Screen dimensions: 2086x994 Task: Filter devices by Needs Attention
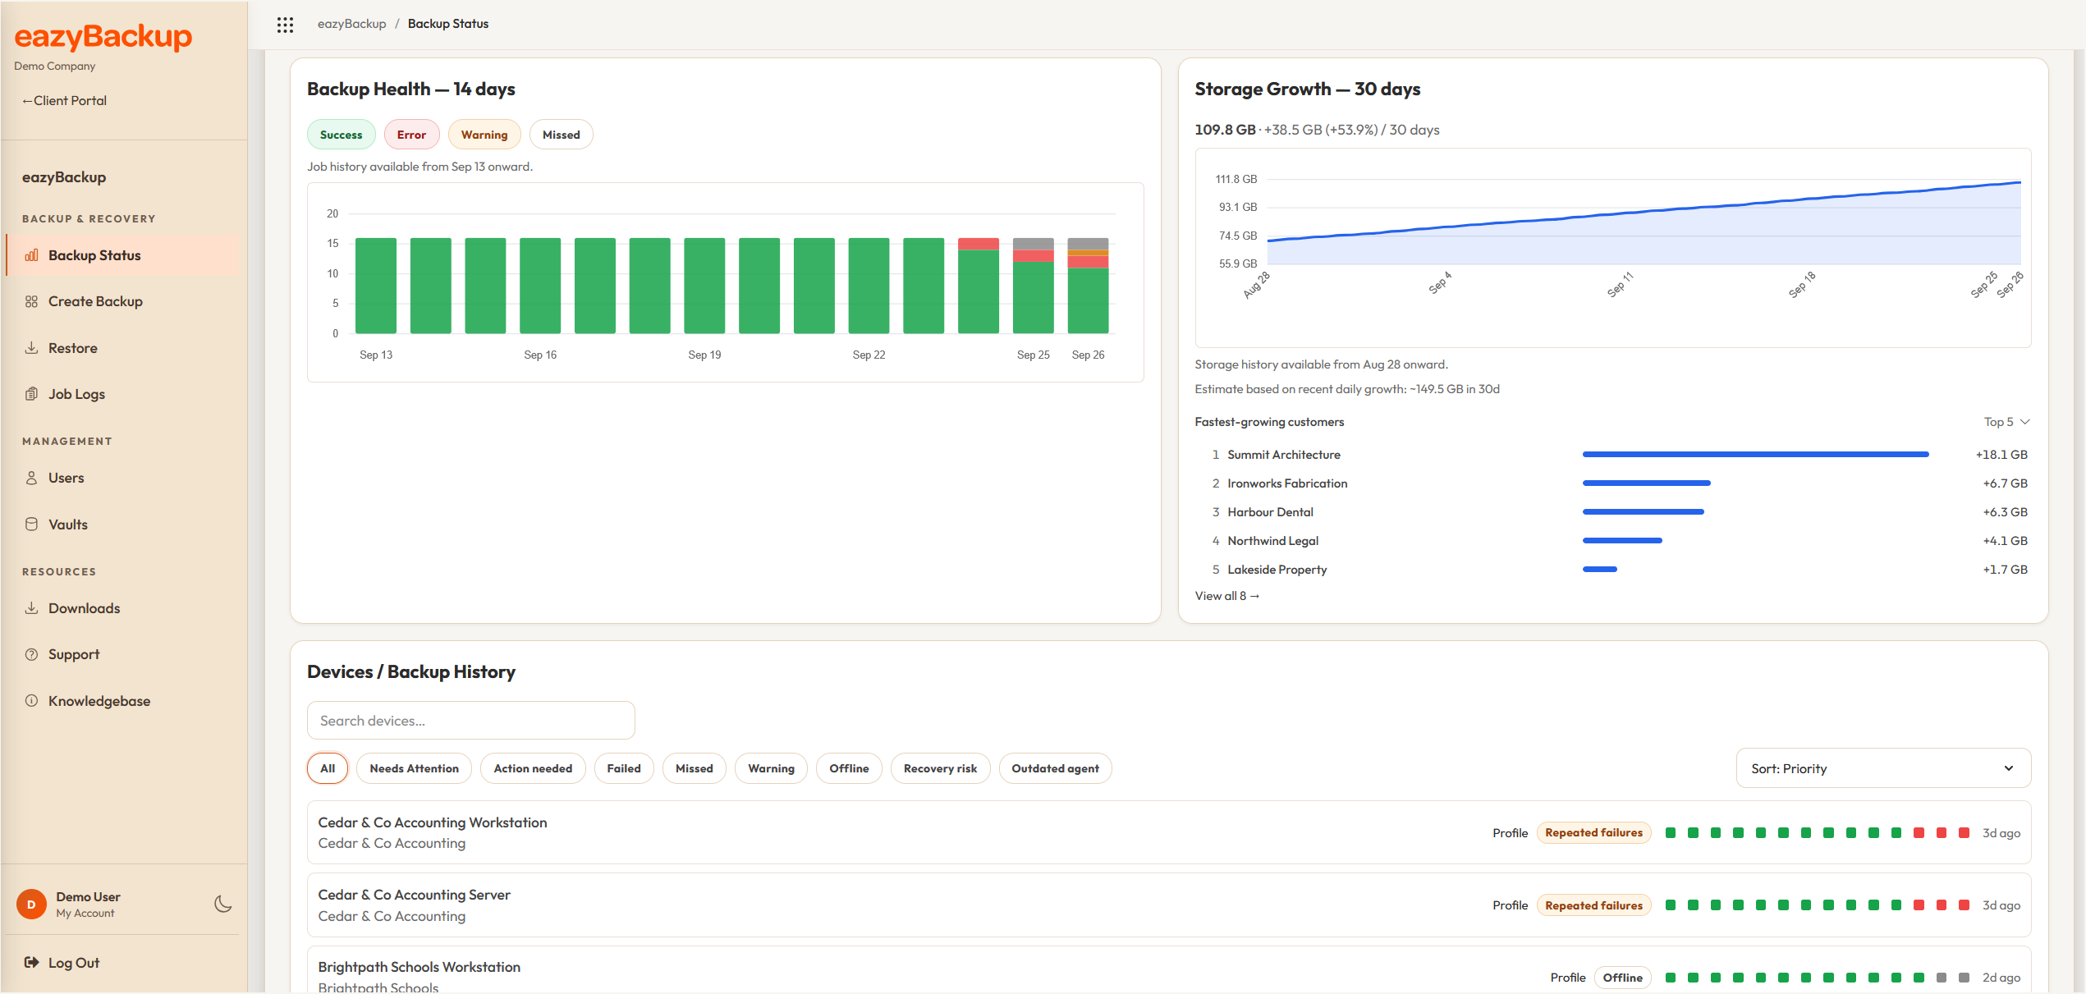tap(414, 768)
